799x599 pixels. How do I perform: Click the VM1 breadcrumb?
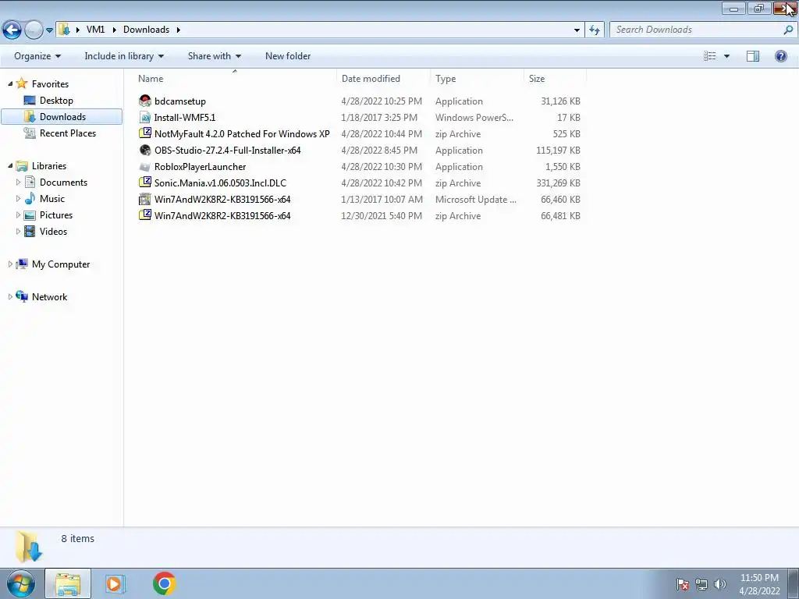[95, 30]
